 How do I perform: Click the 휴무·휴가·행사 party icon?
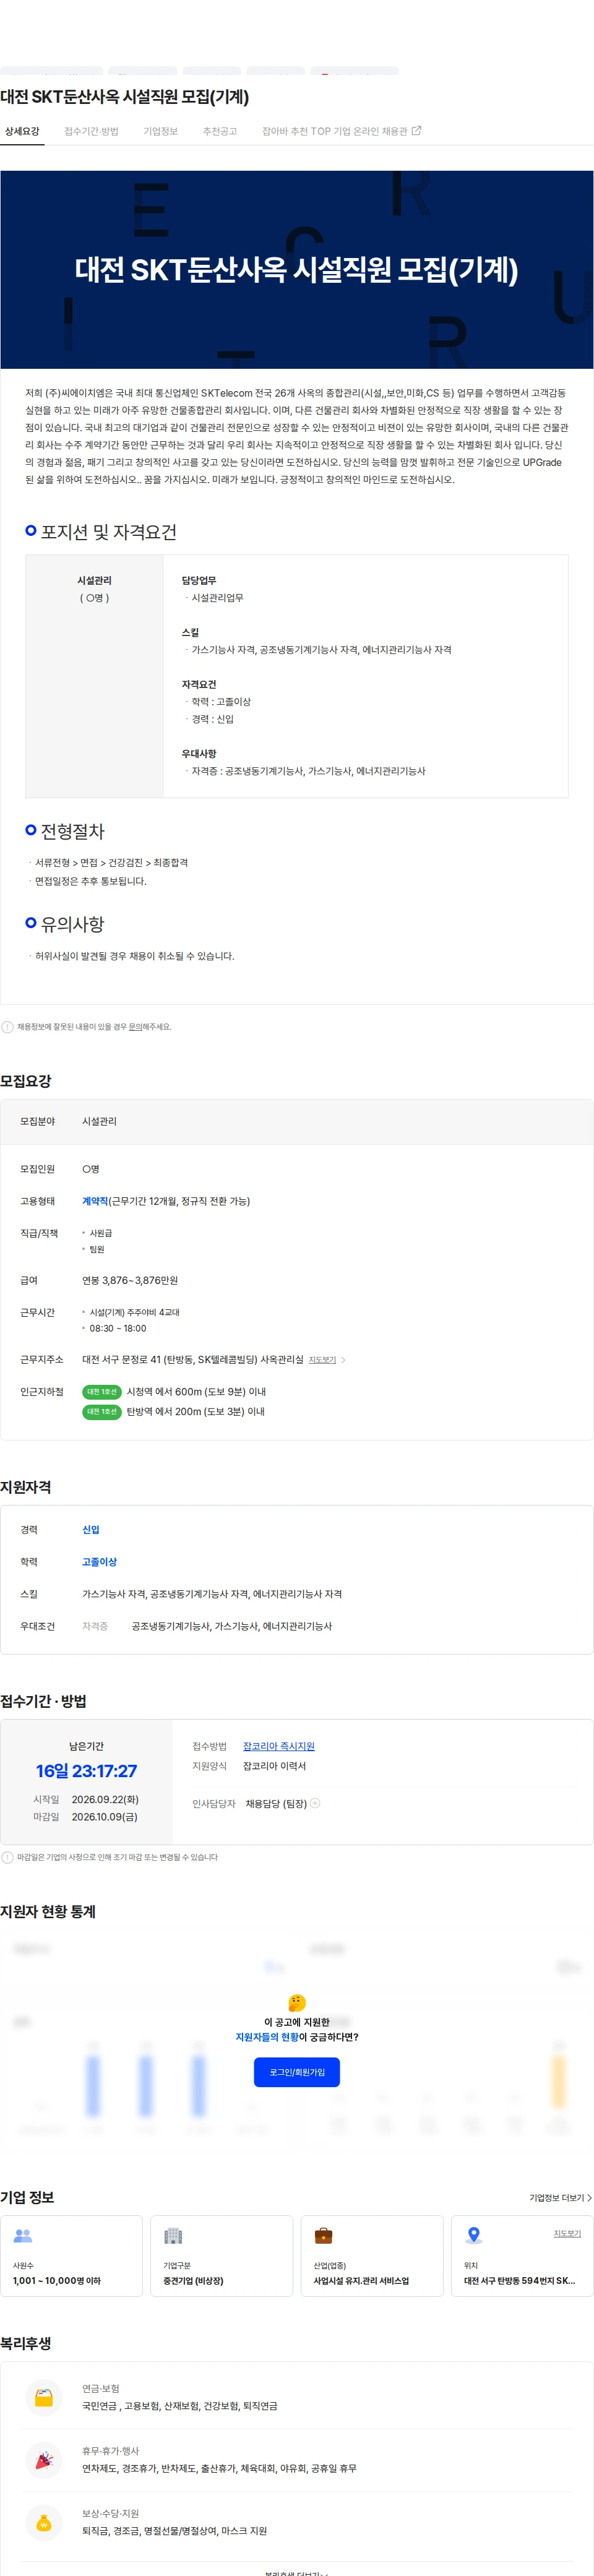tap(44, 2459)
